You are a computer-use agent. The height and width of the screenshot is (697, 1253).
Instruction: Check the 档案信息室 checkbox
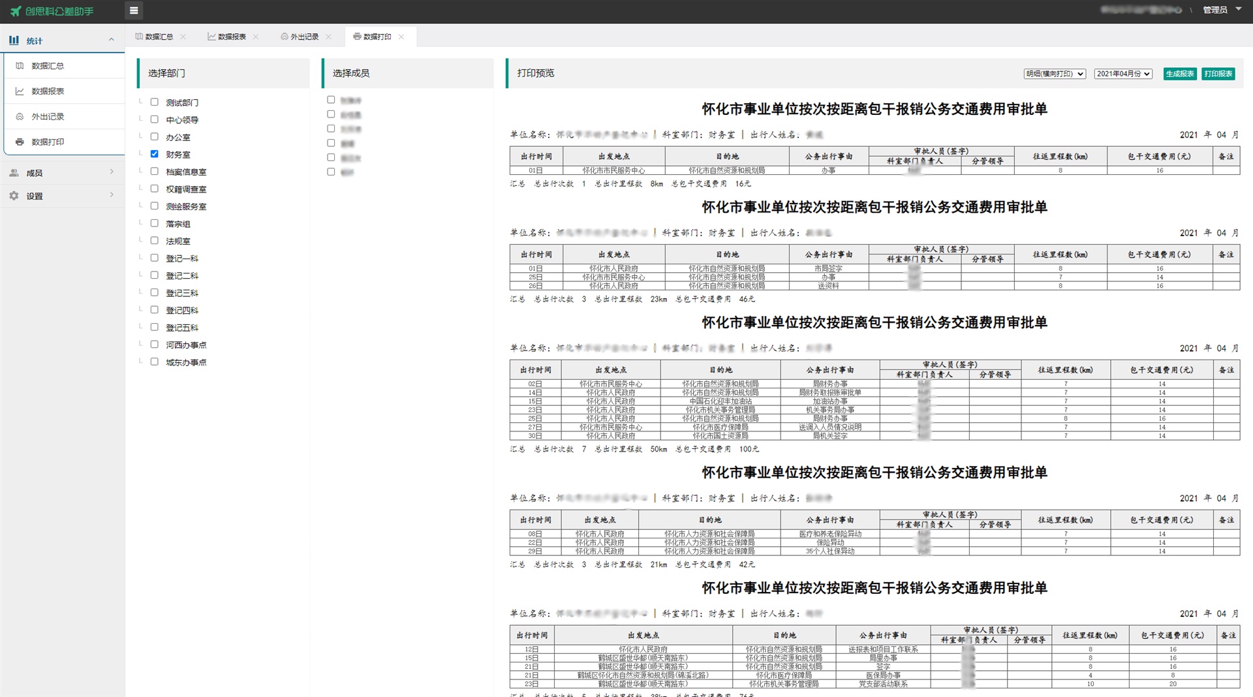click(155, 171)
